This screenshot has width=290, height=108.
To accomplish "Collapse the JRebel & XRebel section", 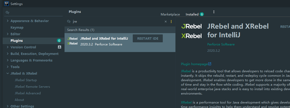I will [x=8, y=74].
